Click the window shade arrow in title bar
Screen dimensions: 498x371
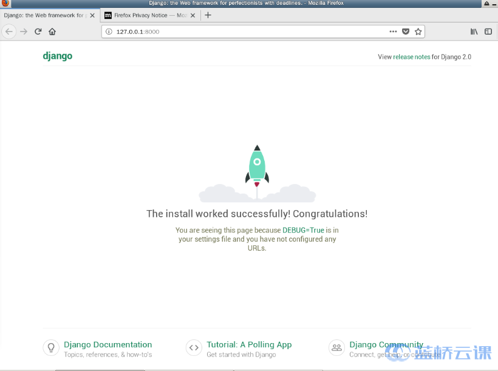(x=486, y=3)
